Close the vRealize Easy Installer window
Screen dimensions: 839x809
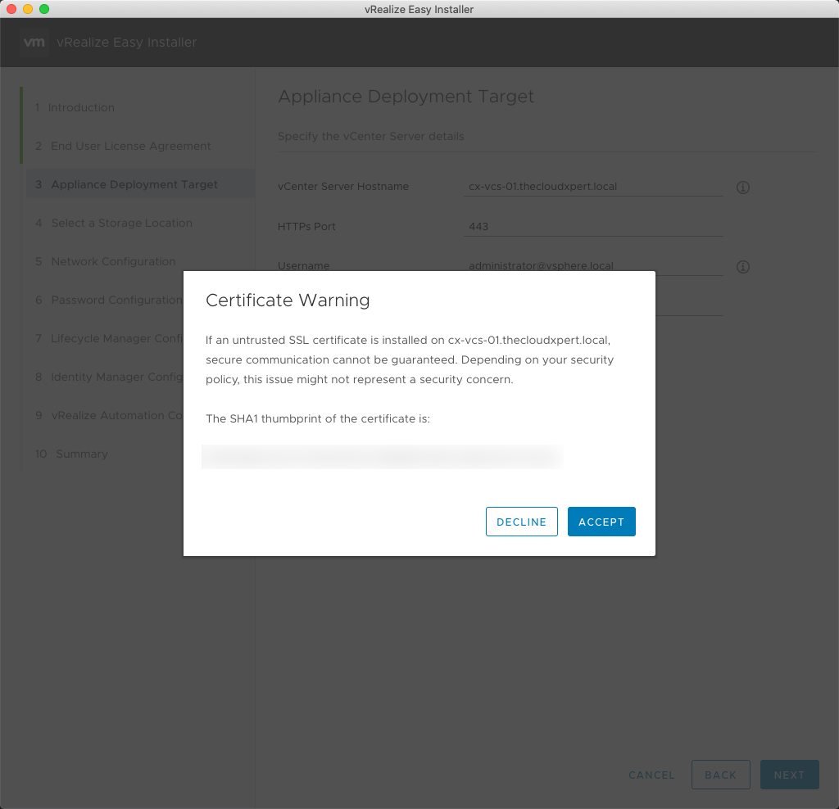pyautogui.click(x=11, y=9)
